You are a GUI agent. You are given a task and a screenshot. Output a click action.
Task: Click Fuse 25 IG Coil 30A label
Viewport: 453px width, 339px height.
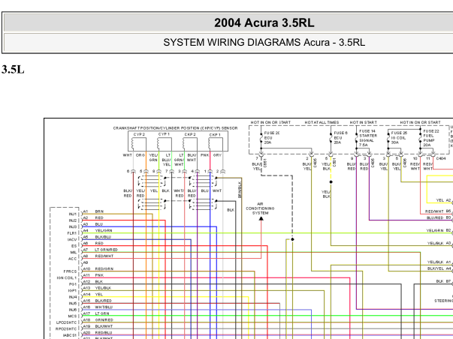(x=399, y=137)
